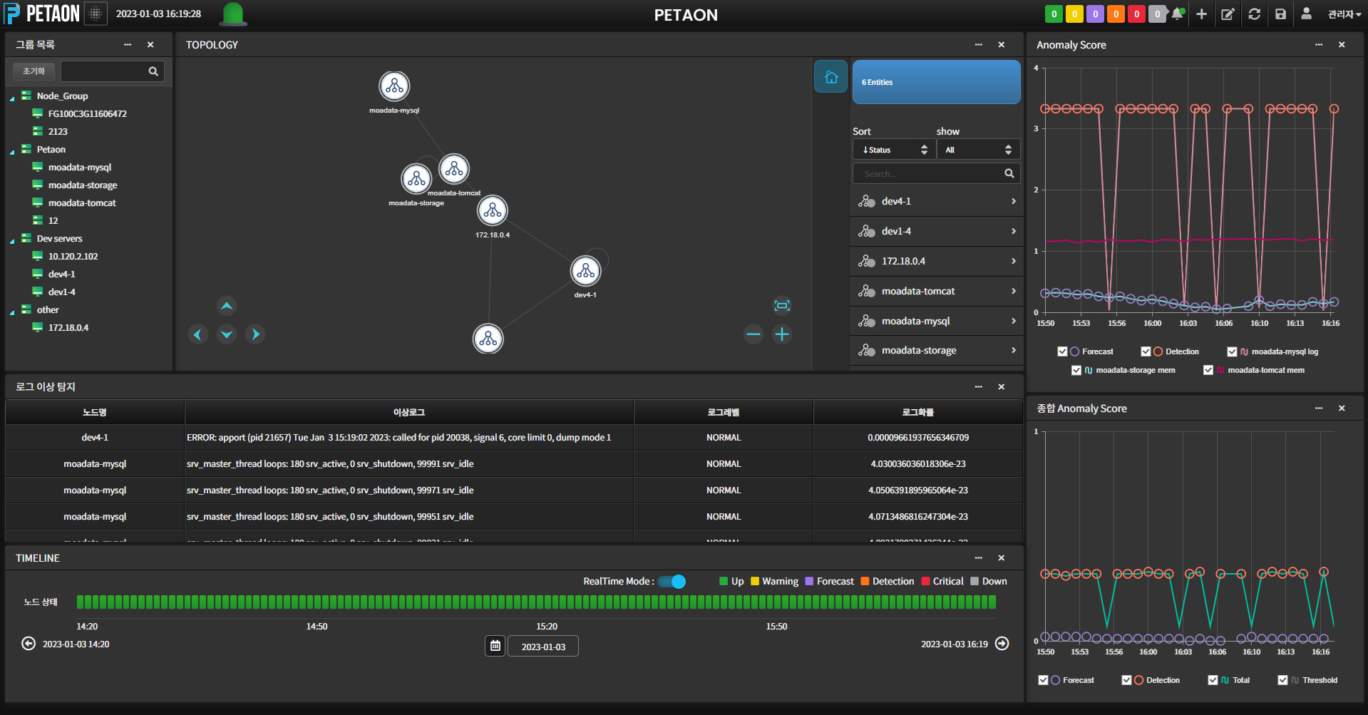Click the purple Forecast counter badge

pyautogui.click(x=1096, y=14)
